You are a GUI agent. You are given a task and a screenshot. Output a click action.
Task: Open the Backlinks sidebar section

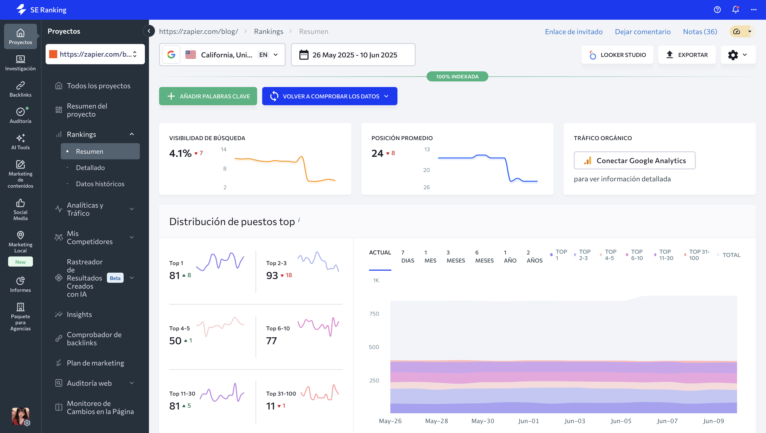(20, 89)
